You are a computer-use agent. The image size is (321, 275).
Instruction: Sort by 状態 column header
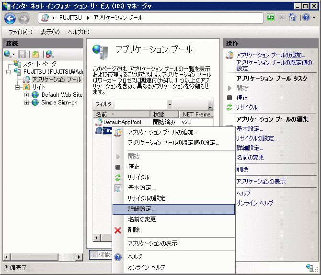[x=165, y=114]
